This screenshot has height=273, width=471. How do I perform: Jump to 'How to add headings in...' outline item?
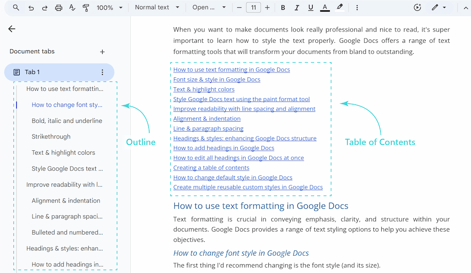click(x=67, y=264)
